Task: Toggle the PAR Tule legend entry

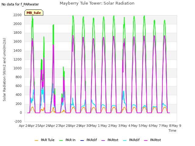Action: (x=44, y=140)
